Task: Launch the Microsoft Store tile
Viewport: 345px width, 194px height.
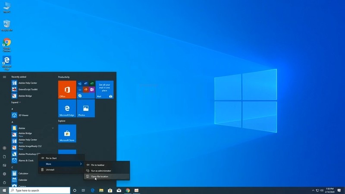Action: pyautogui.click(x=67, y=134)
